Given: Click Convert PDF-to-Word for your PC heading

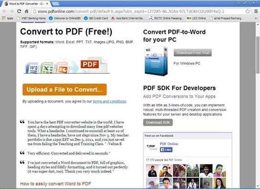Looking at the screenshot, I should 174,36.
